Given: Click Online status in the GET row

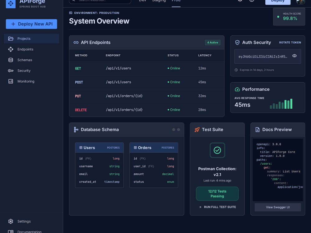Looking at the screenshot, I should [x=174, y=68].
